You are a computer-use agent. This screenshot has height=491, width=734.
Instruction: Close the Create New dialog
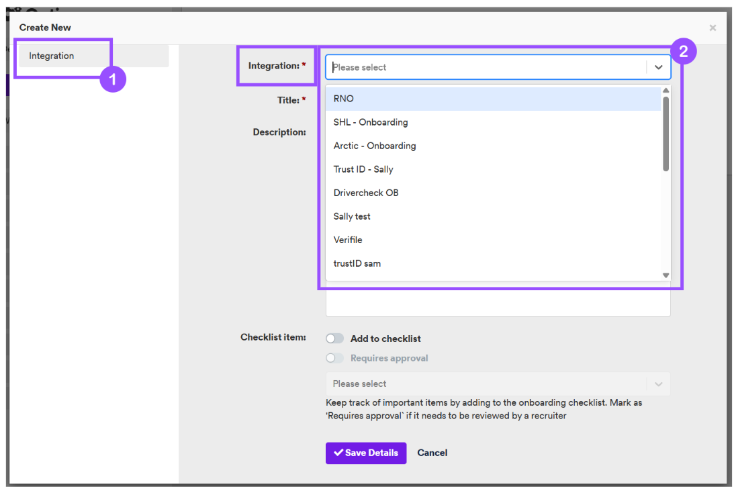tap(713, 28)
